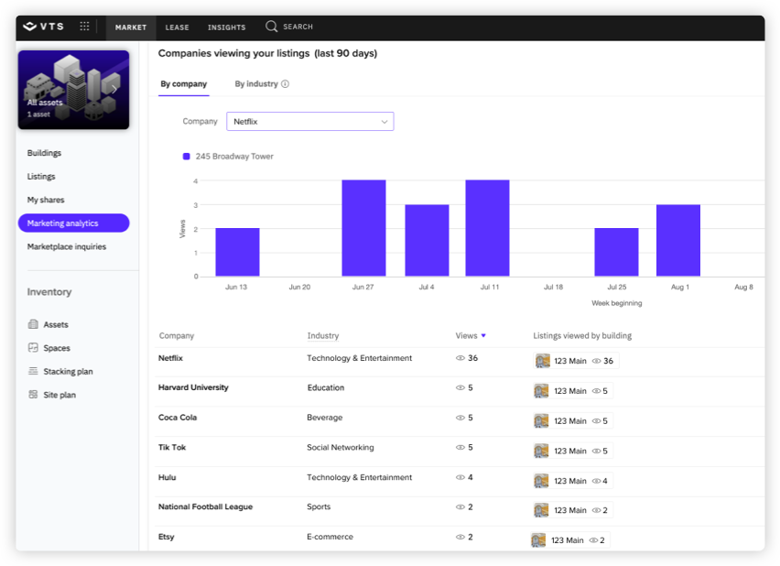Select the By industry tab

pyautogui.click(x=256, y=83)
